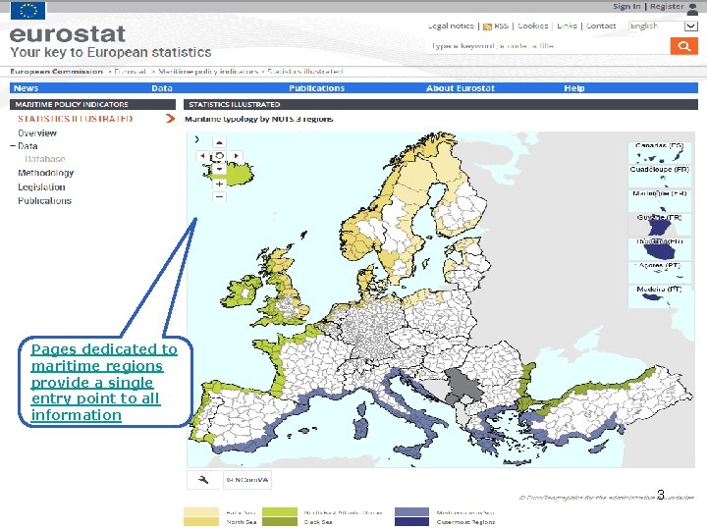The height and width of the screenshot is (530, 707).
Task: Click the RSS feed icon
Action: tap(487, 26)
